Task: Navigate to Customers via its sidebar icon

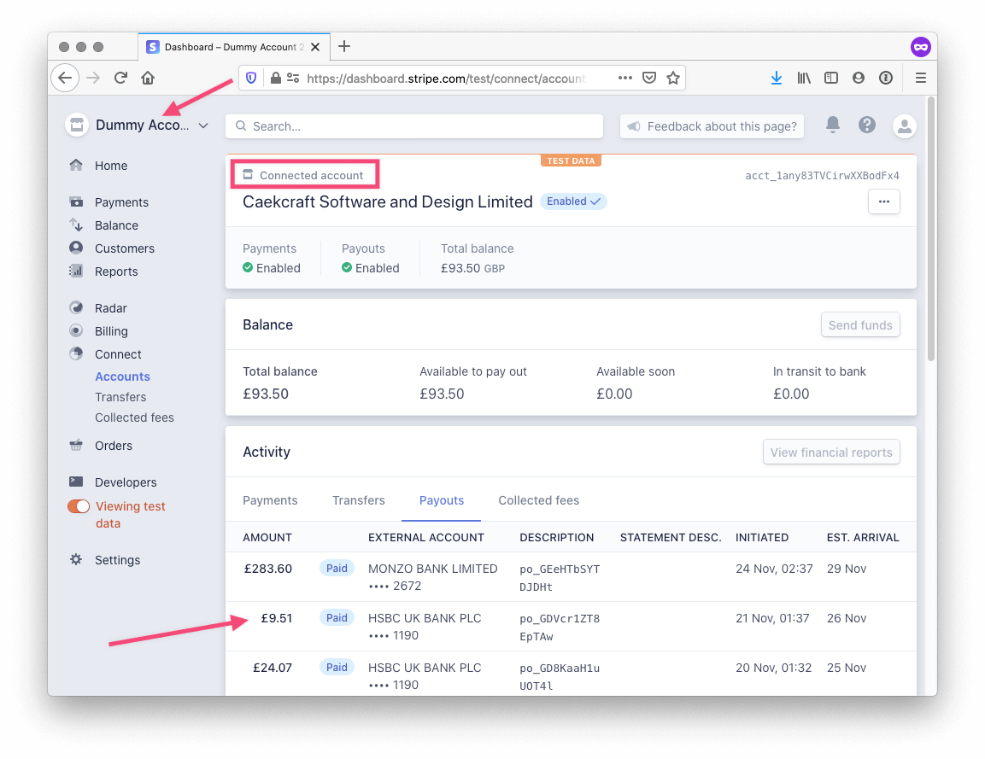Action: coord(77,248)
